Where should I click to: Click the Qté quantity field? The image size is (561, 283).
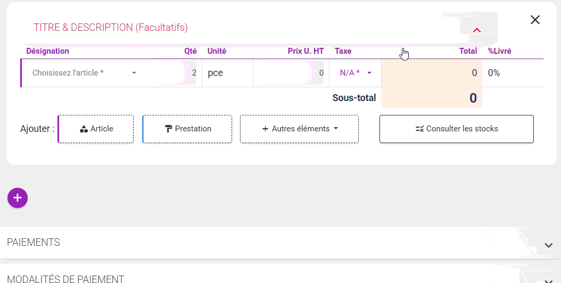point(178,73)
